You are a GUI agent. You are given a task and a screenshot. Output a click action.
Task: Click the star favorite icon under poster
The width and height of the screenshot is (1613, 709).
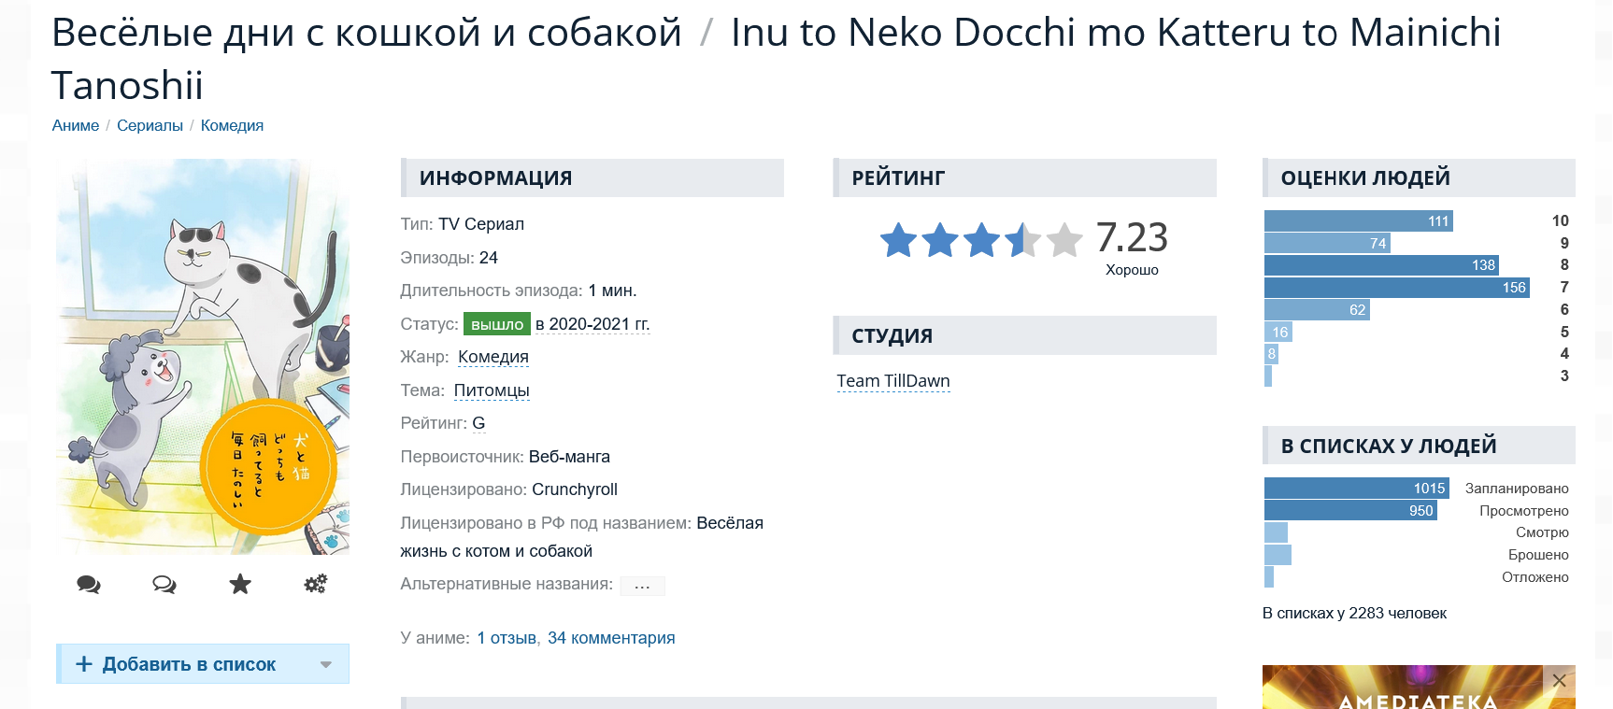[x=240, y=585]
